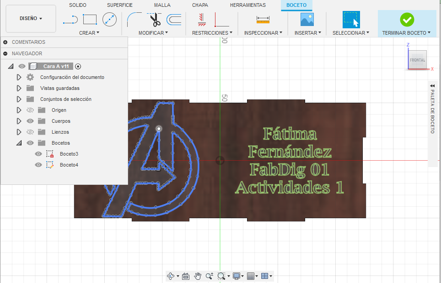Expand the Vistas guardadas node
Image resolution: width=441 pixels, height=283 pixels.
pyautogui.click(x=19, y=88)
